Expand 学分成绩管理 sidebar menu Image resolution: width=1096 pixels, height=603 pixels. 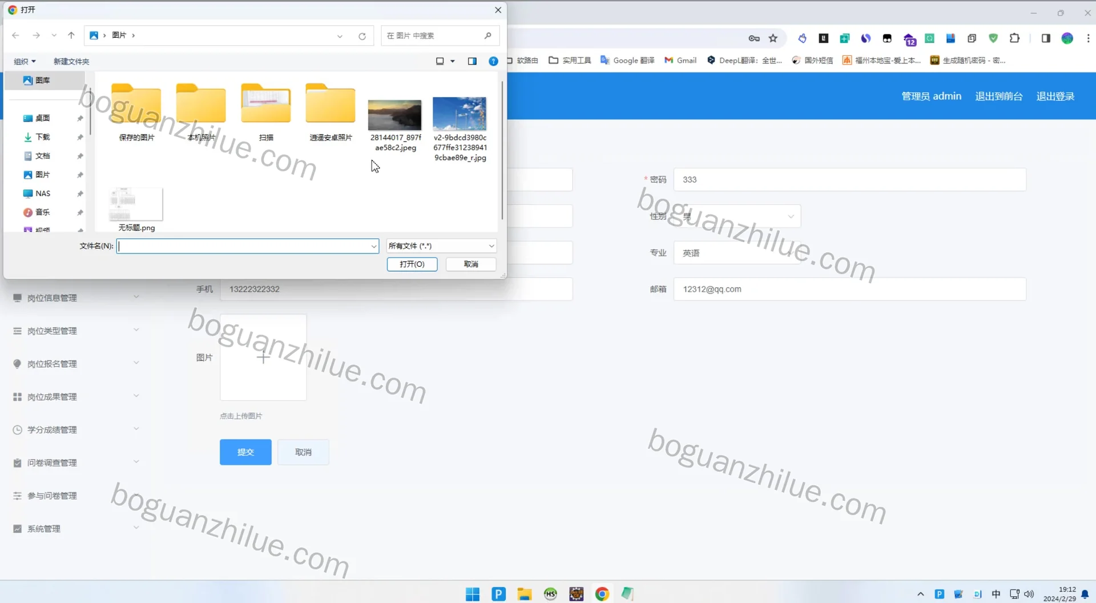[x=76, y=430]
